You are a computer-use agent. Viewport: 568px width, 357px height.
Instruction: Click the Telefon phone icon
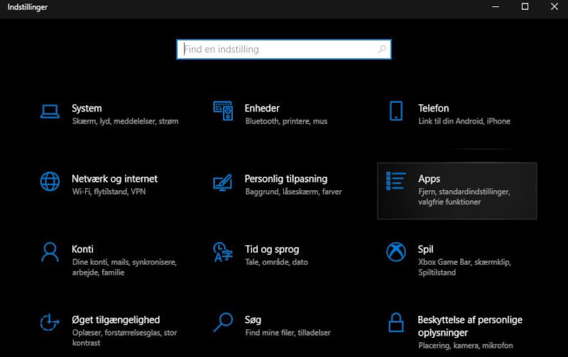(396, 111)
